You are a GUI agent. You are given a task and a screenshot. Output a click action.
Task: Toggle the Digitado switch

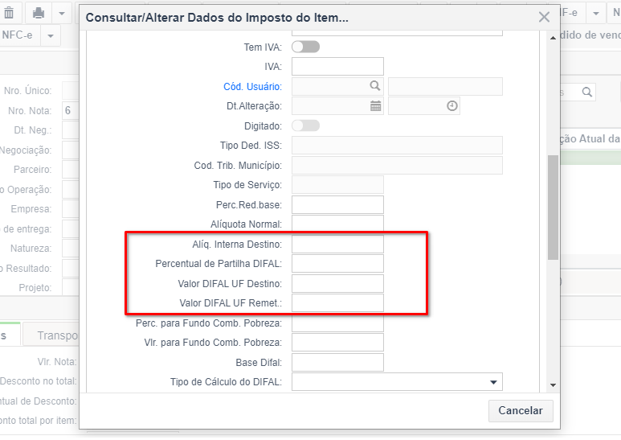[306, 125]
